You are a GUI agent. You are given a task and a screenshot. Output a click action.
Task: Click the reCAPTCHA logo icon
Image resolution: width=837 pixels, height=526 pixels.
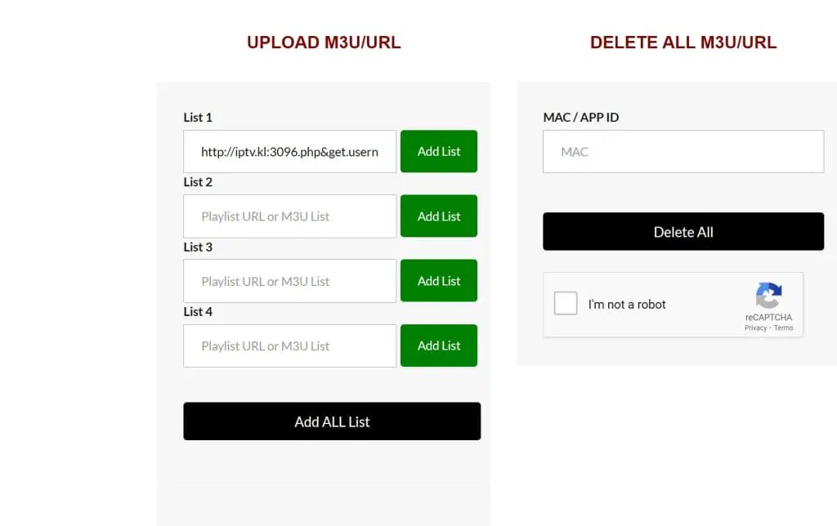768,296
